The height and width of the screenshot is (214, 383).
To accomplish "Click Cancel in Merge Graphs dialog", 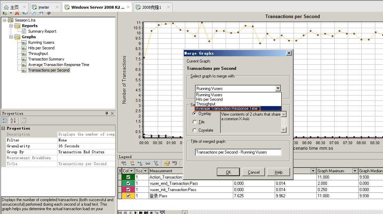I will point(253,172).
